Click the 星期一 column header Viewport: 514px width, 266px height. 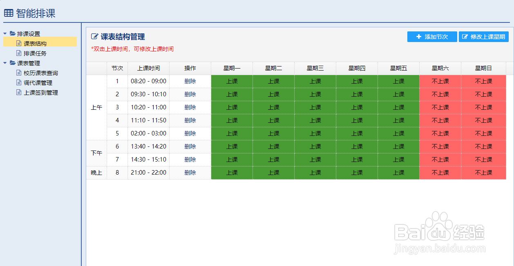click(x=232, y=68)
